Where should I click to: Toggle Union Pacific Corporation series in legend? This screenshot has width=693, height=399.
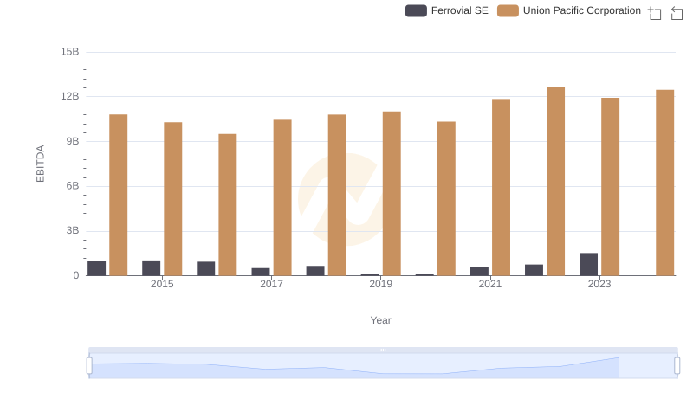569,10
